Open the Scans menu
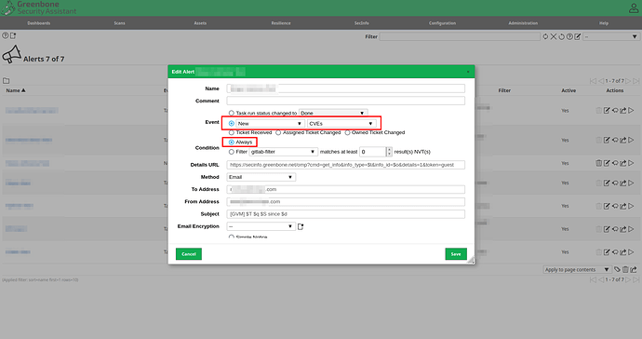The height and width of the screenshot is (339, 642). [119, 23]
